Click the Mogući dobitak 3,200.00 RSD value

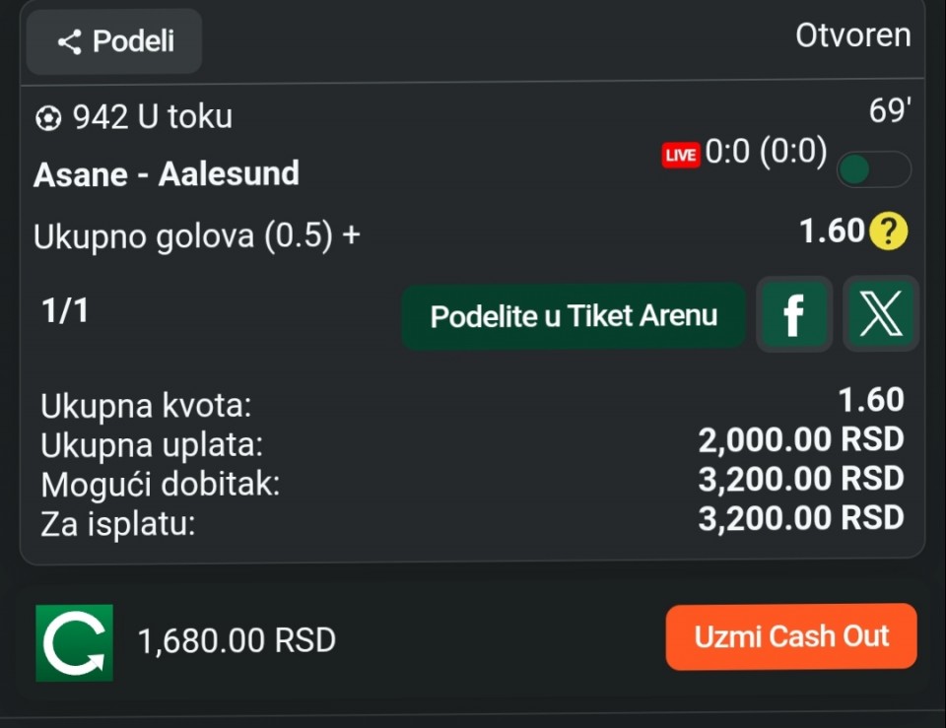(800, 480)
